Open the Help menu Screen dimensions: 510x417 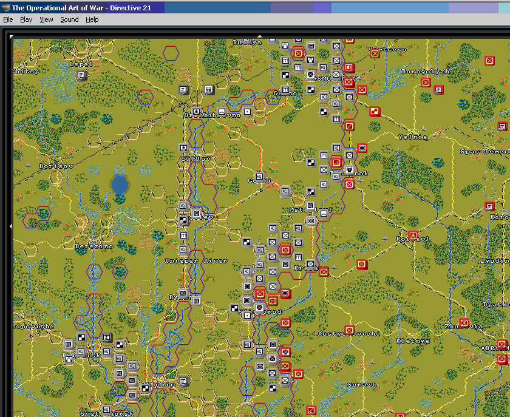click(92, 19)
